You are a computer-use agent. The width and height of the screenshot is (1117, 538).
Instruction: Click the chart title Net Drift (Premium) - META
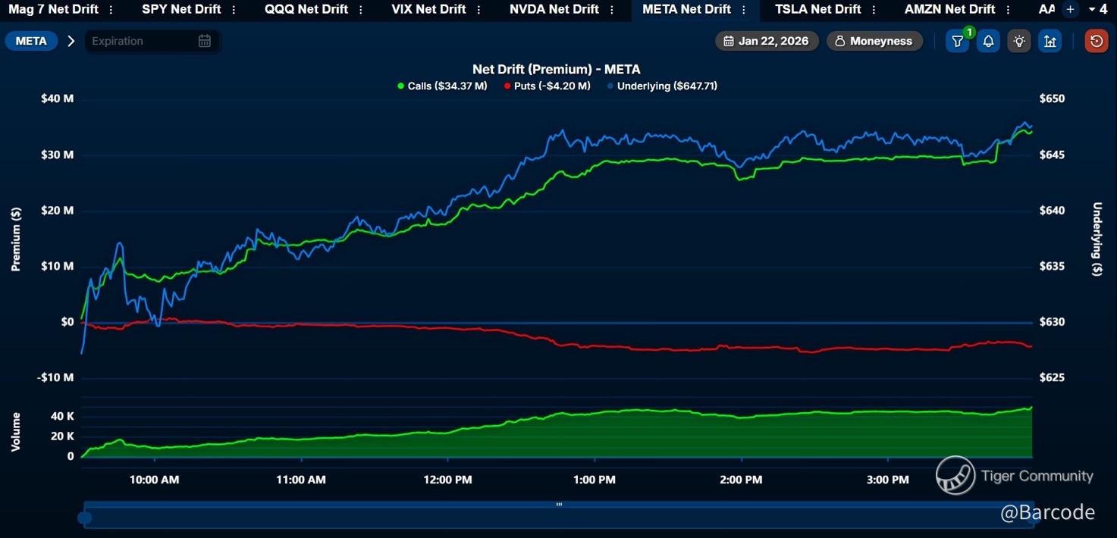(557, 69)
